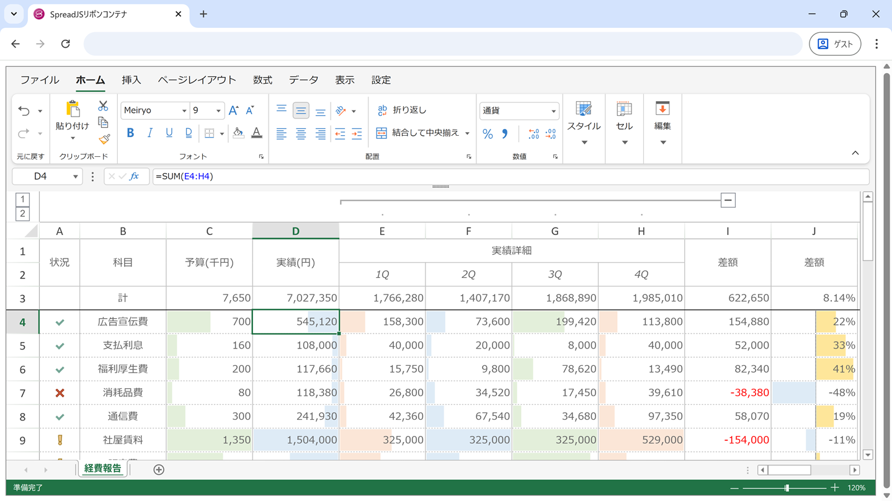Switch to the 挿入 tab

pyautogui.click(x=132, y=80)
